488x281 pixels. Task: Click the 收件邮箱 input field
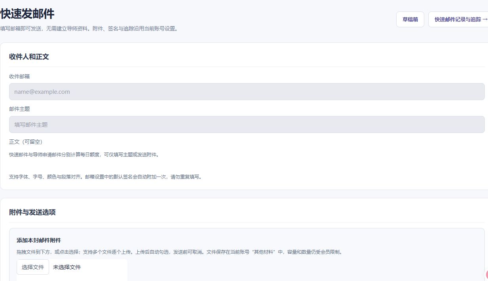247,91
